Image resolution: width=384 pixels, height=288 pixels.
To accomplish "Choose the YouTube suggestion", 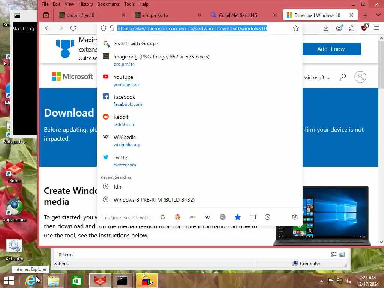I will [199, 80].
